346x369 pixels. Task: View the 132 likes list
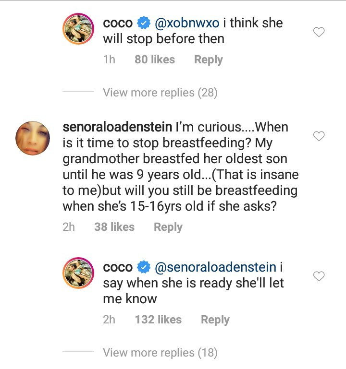[158, 320]
